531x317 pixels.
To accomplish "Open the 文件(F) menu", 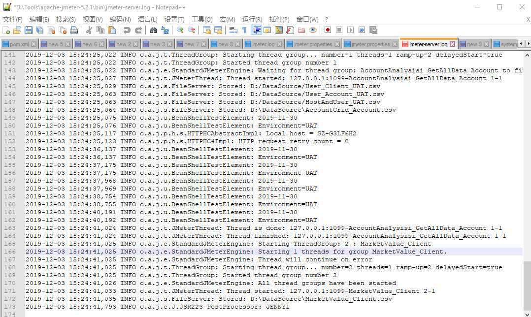I will [x=12, y=19].
